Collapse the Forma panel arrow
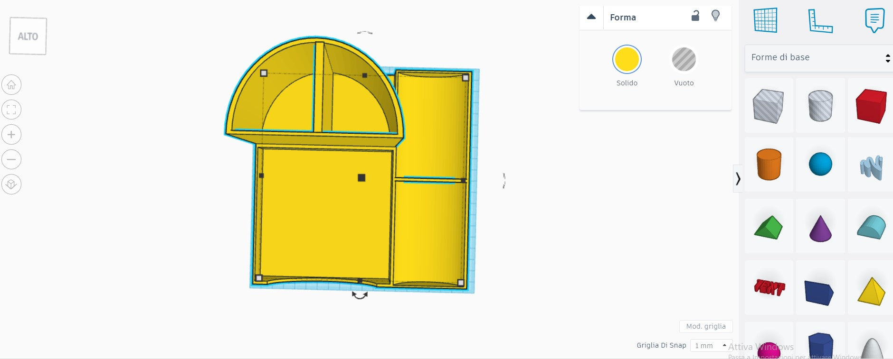 click(x=591, y=17)
